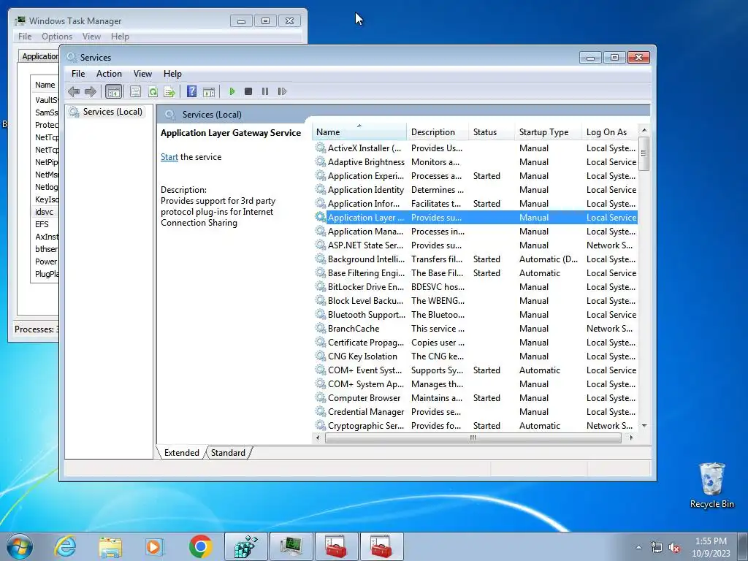Restart the service with toolbar icon

click(282, 91)
